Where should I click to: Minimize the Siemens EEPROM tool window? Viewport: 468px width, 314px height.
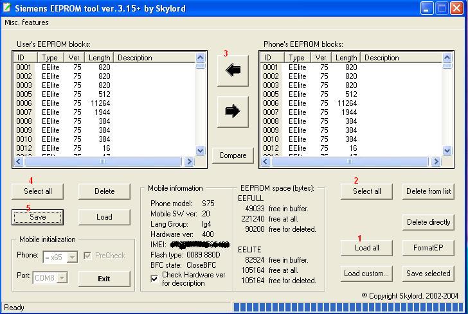(426, 8)
